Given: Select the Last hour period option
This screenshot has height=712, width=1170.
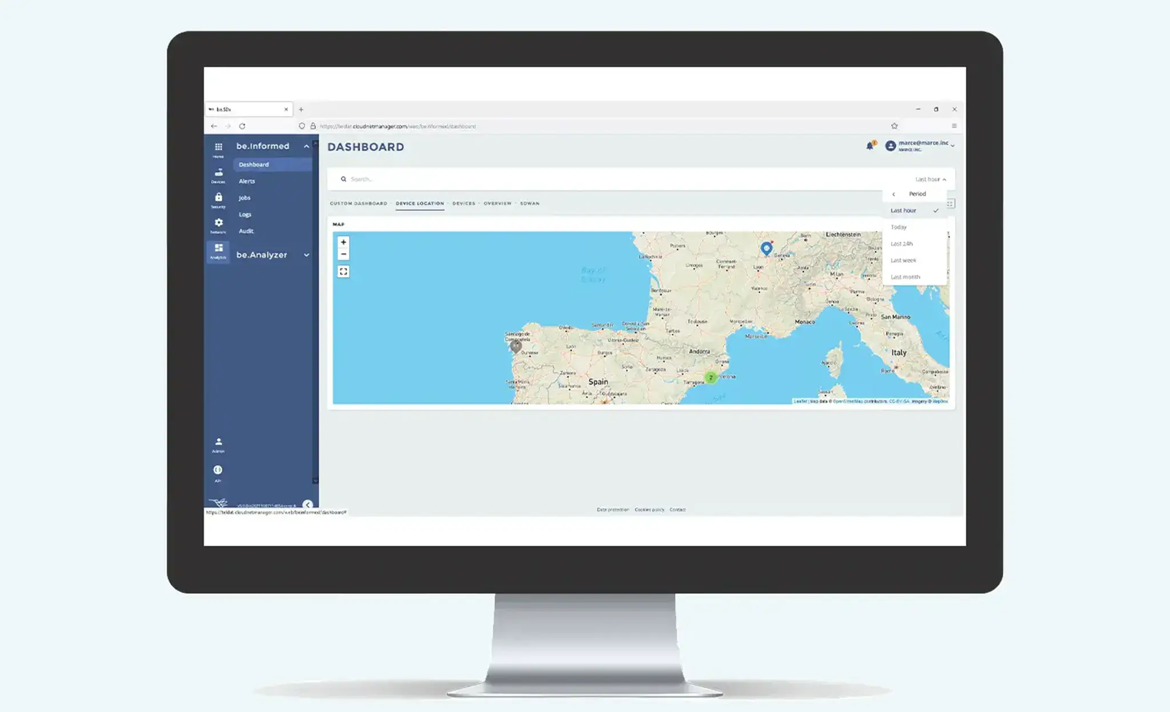Looking at the screenshot, I should coord(914,210).
